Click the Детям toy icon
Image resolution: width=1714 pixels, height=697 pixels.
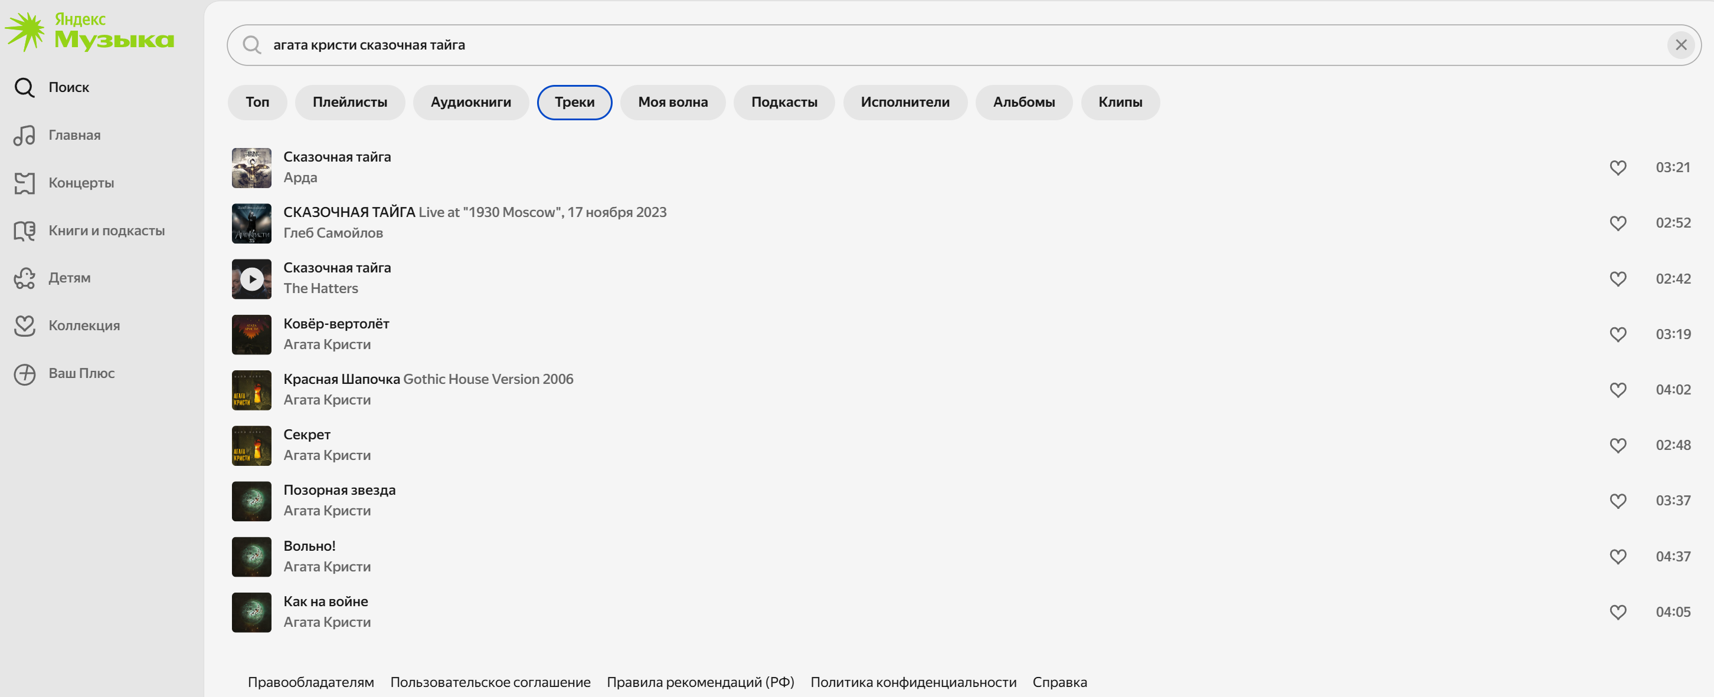pos(25,278)
